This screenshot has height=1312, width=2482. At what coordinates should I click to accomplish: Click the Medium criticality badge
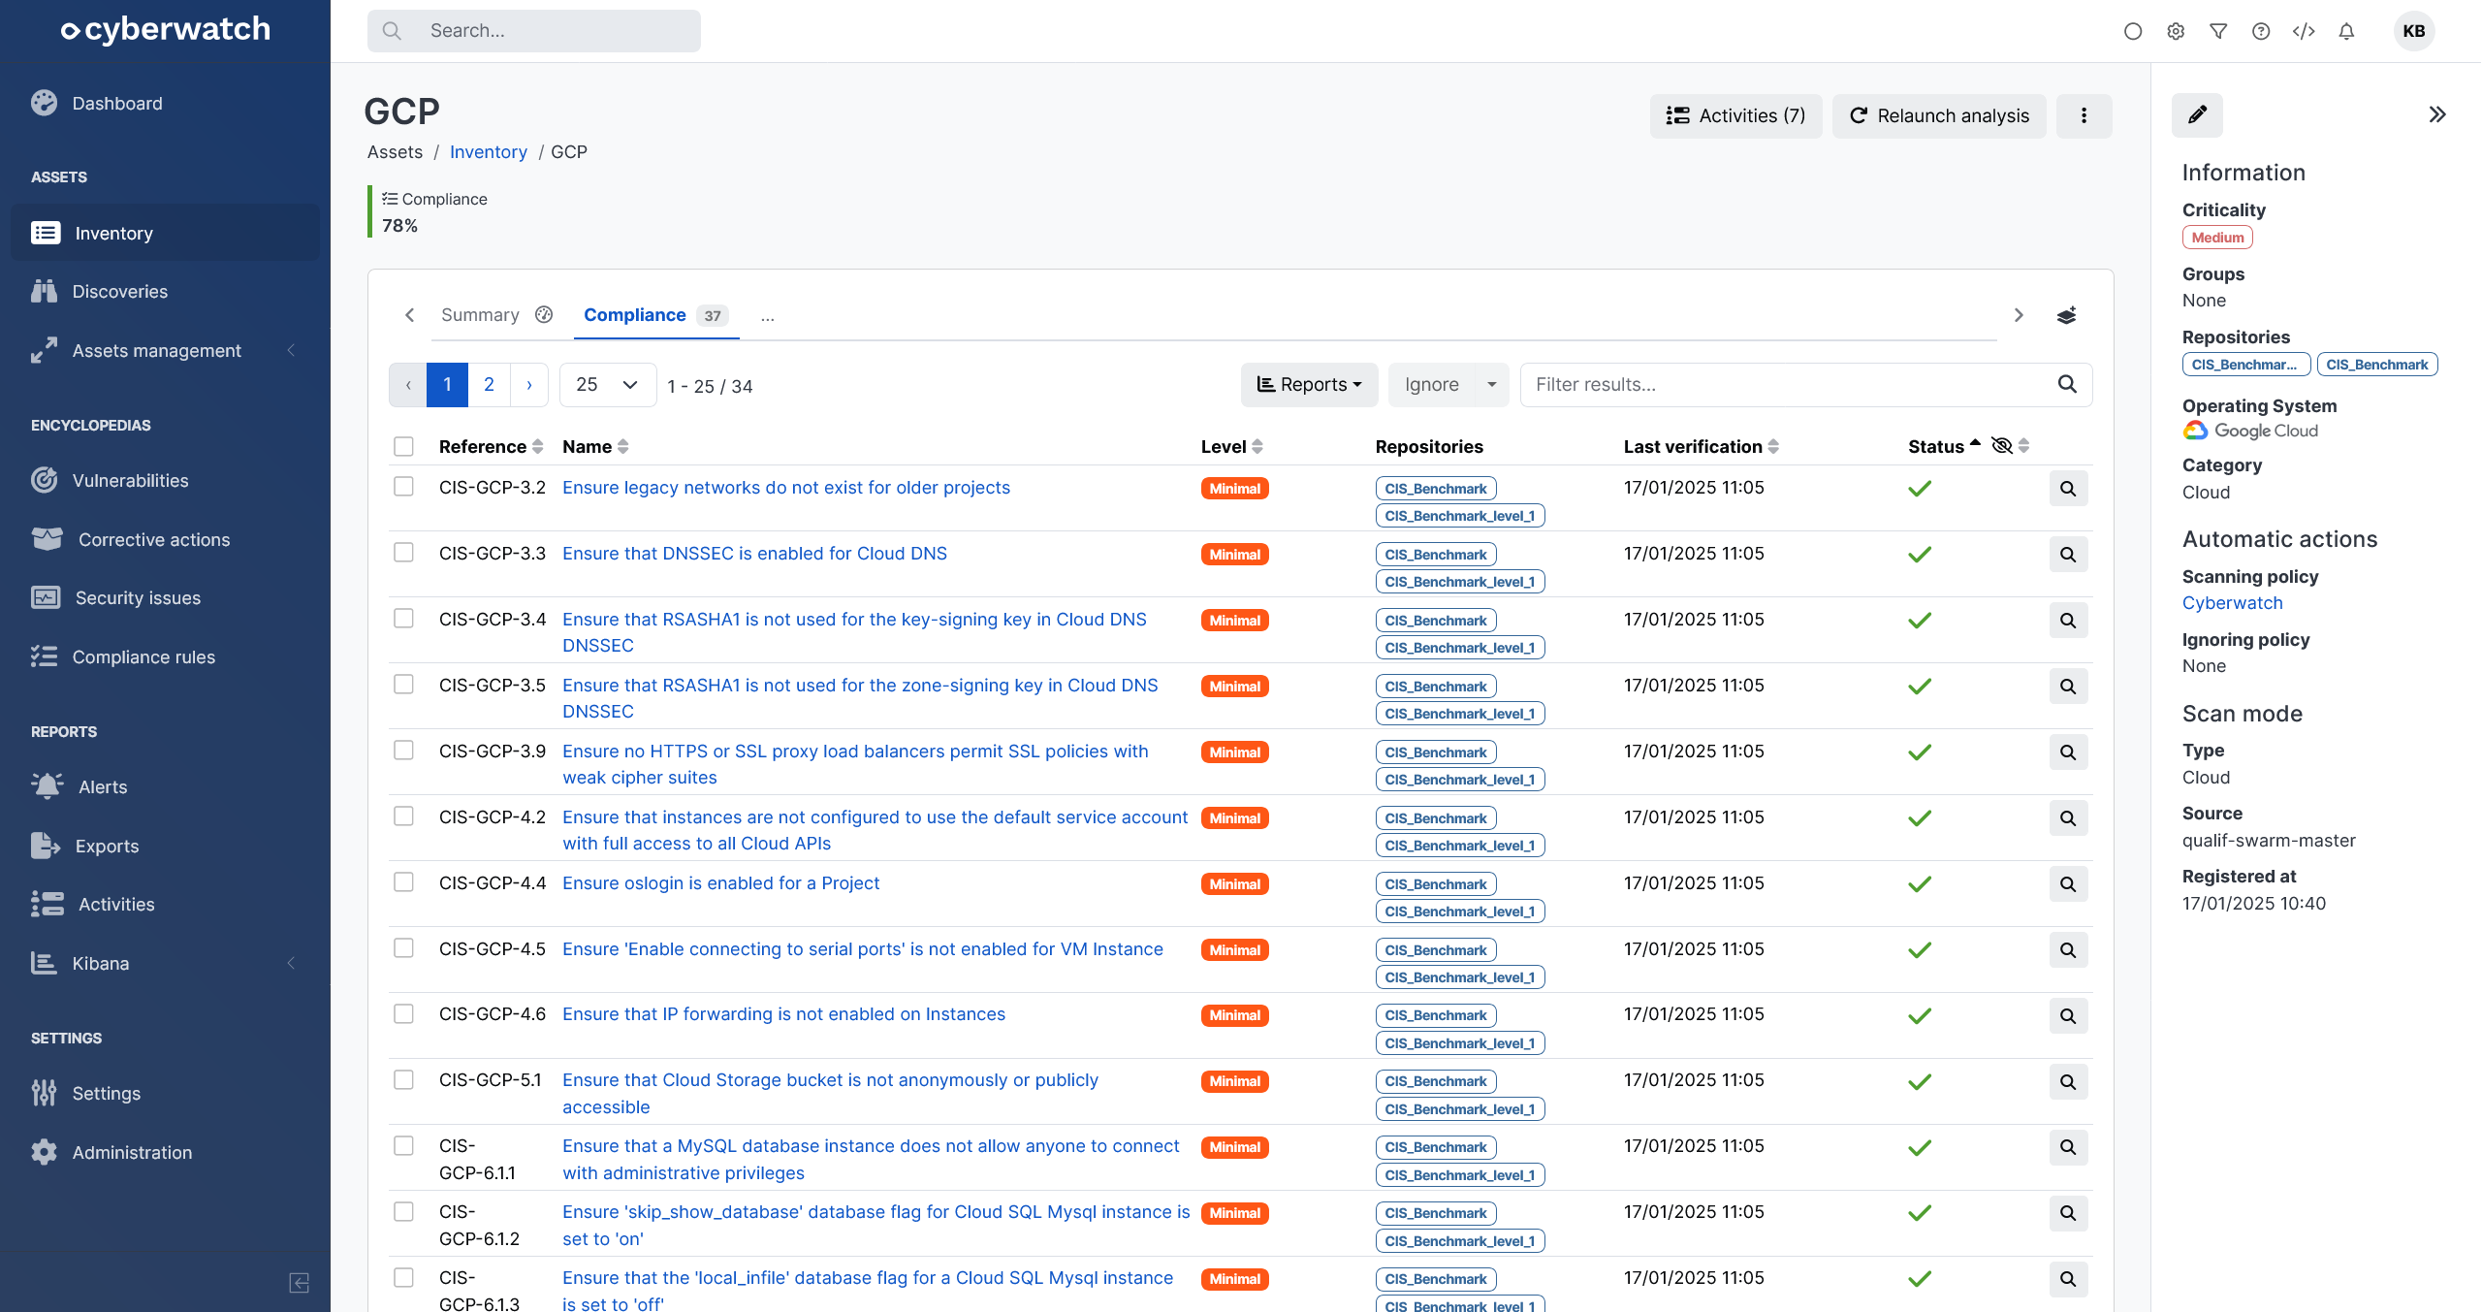[x=2217, y=238]
